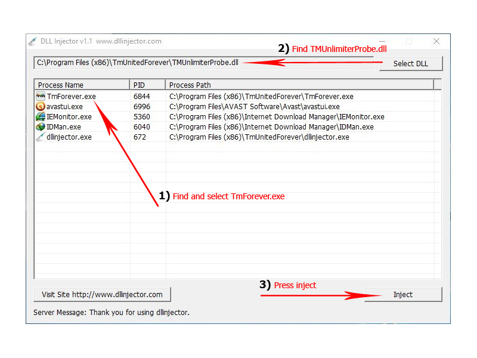Click PID value 6040
Screen dimensions: 477x358
(142, 126)
